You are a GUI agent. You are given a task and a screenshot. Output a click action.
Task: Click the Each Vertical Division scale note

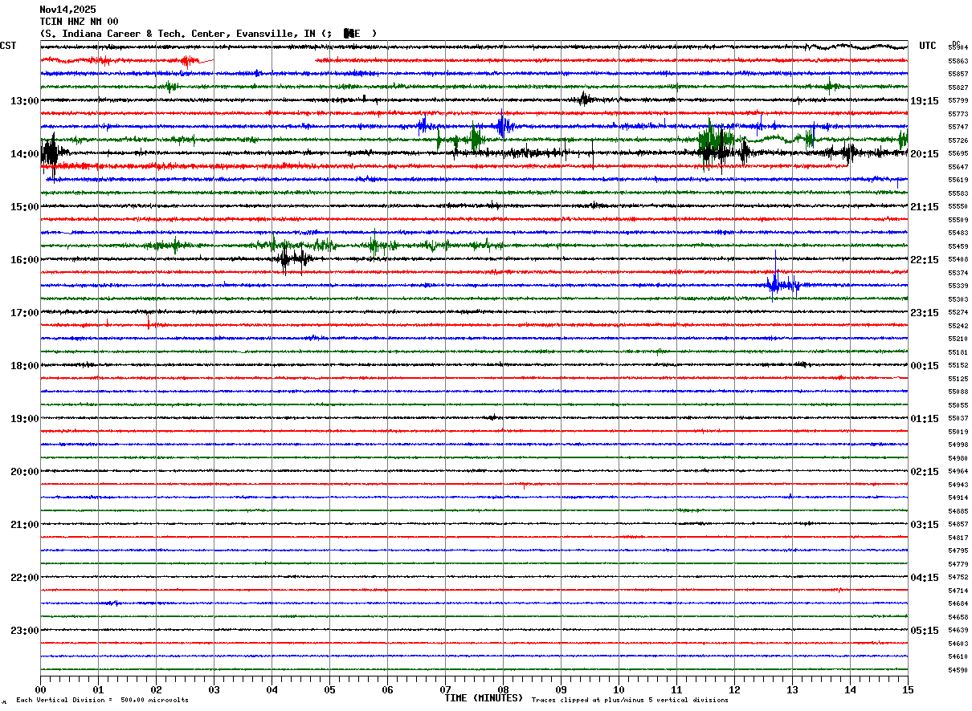pos(102,701)
